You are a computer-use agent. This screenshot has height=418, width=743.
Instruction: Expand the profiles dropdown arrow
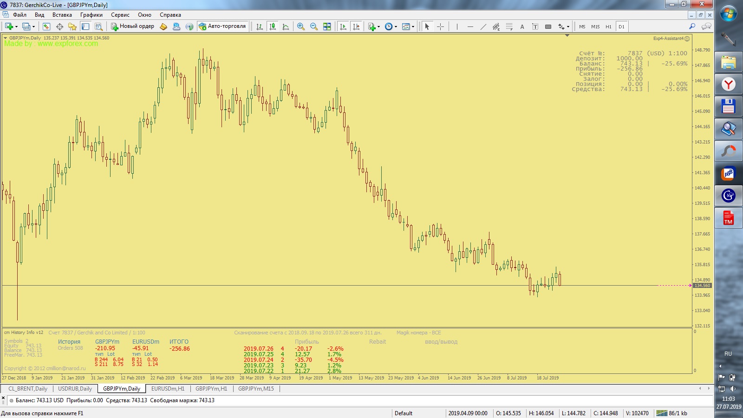[33, 27]
